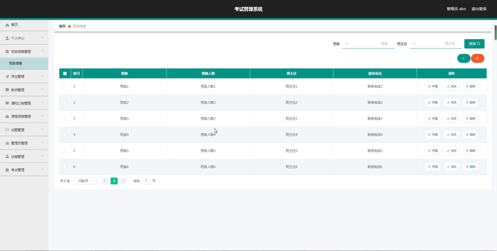This screenshot has width=497, height=251.
Task: View 详情 for 班级1
Action: [432, 86]
